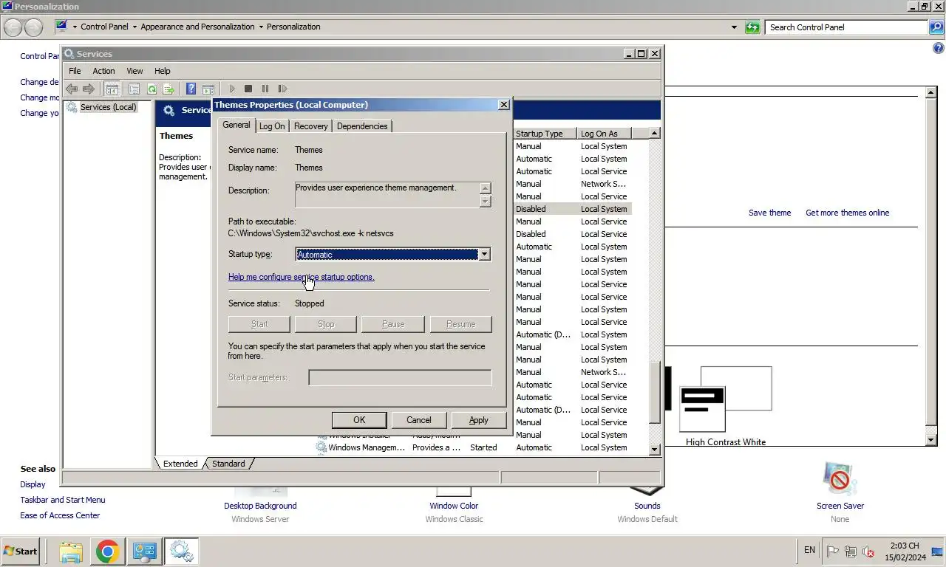Click Taskbar and Start Menu link
The width and height of the screenshot is (946, 567).
point(63,500)
